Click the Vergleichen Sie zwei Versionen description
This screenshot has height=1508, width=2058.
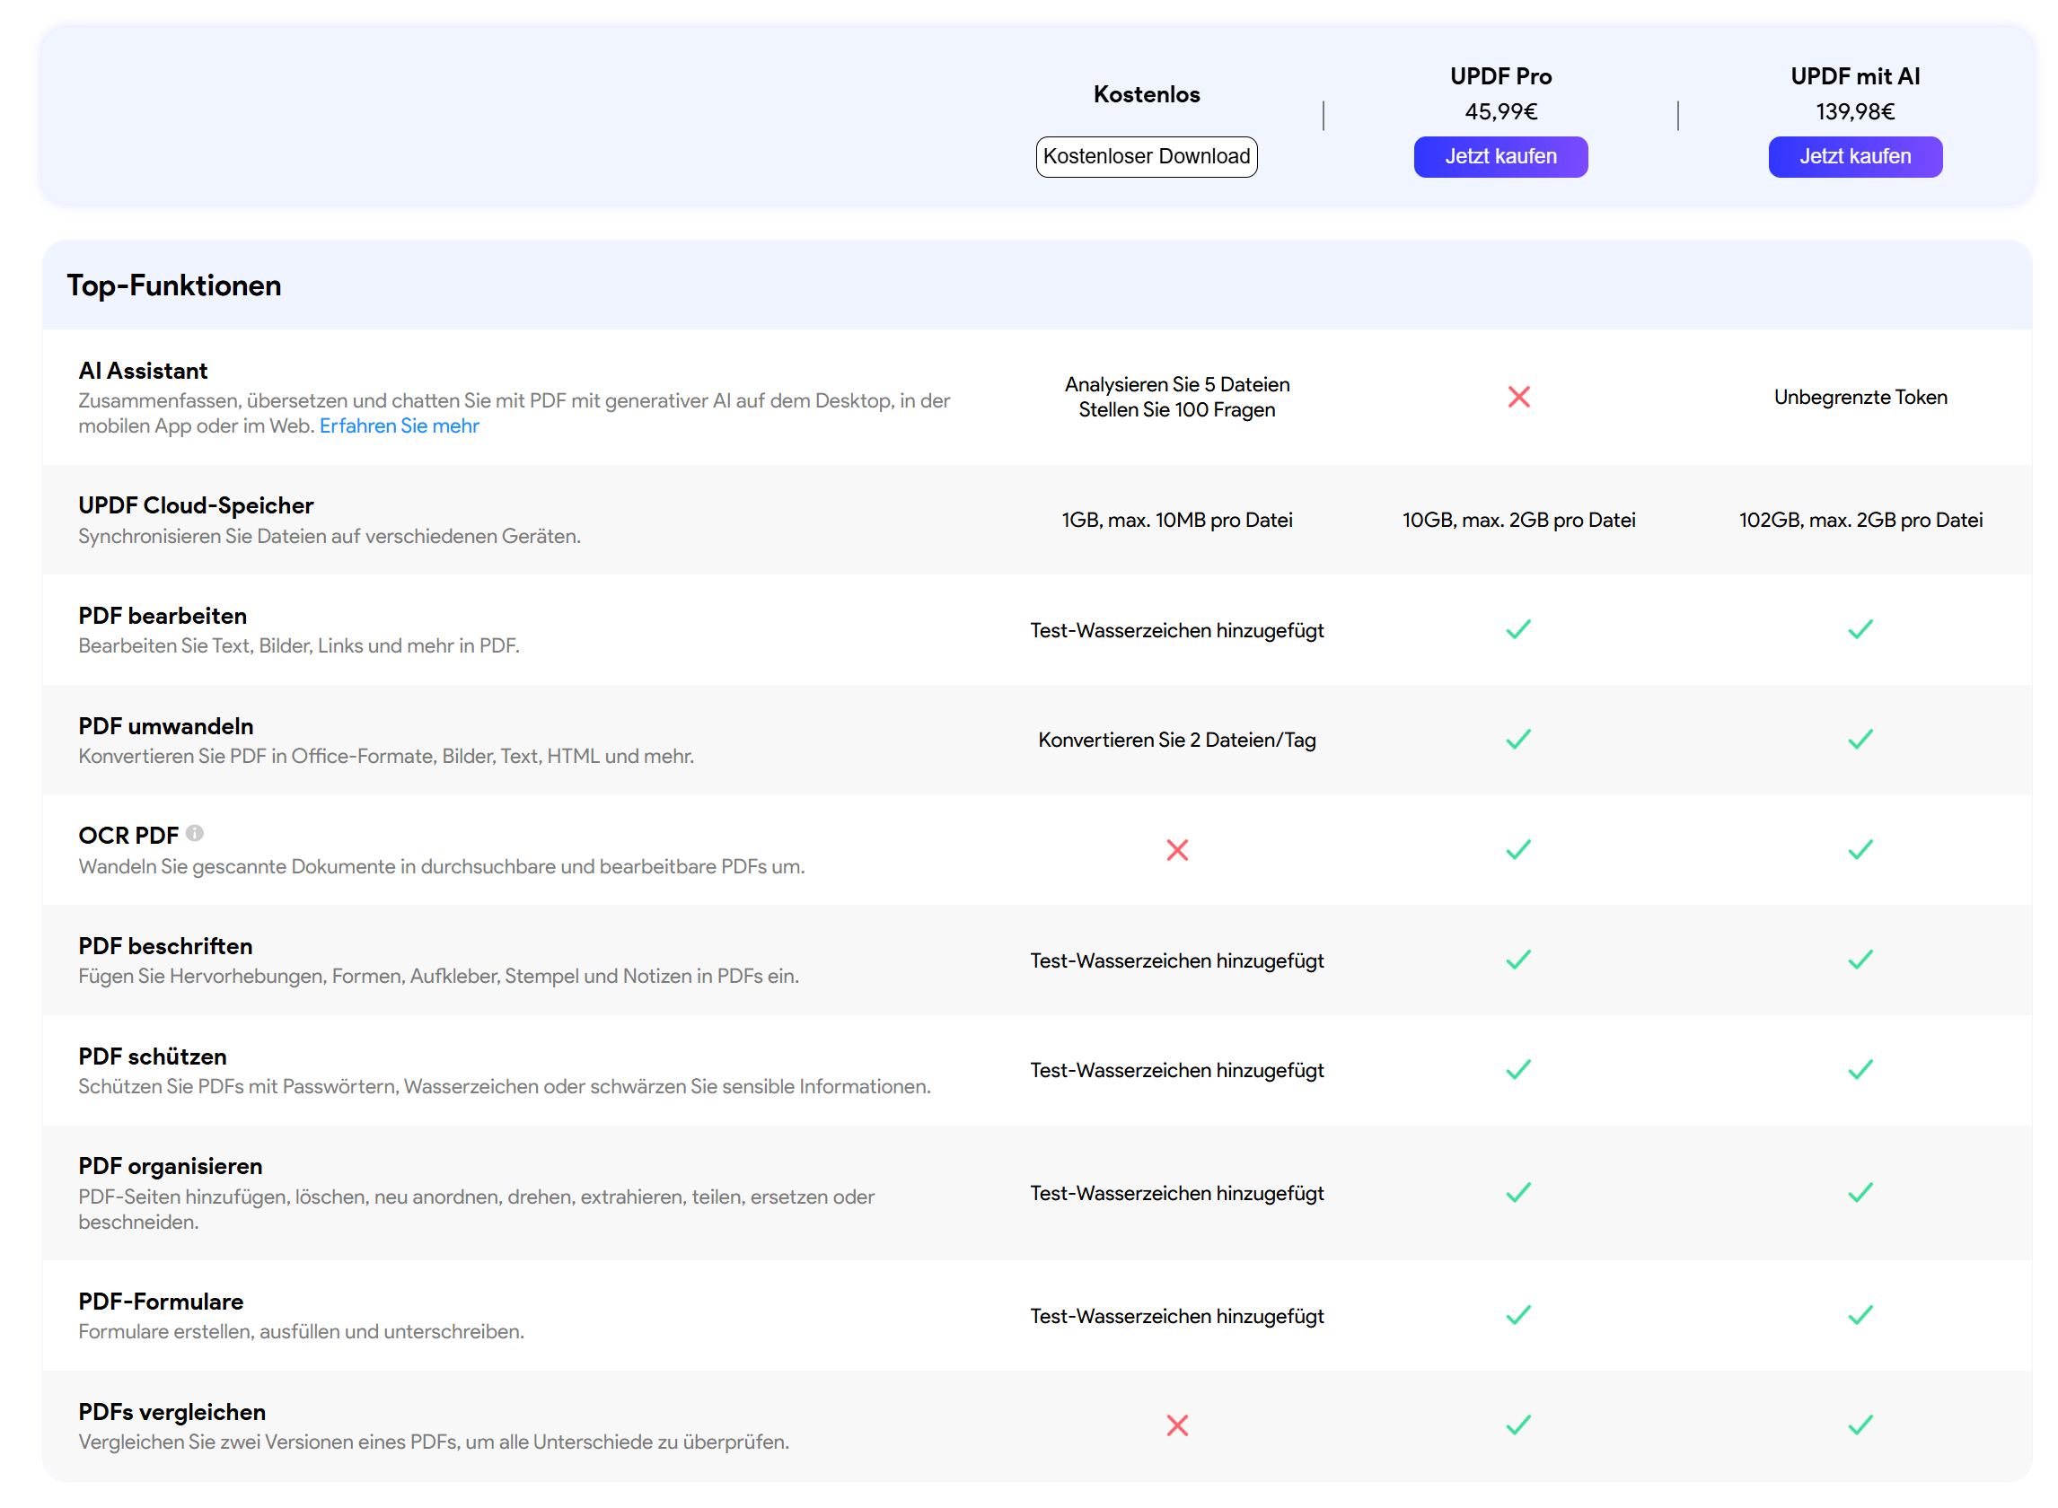434,1442
